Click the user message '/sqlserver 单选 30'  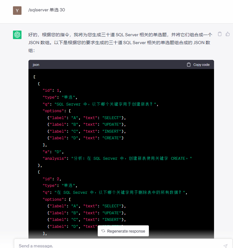[x=46, y=10]
